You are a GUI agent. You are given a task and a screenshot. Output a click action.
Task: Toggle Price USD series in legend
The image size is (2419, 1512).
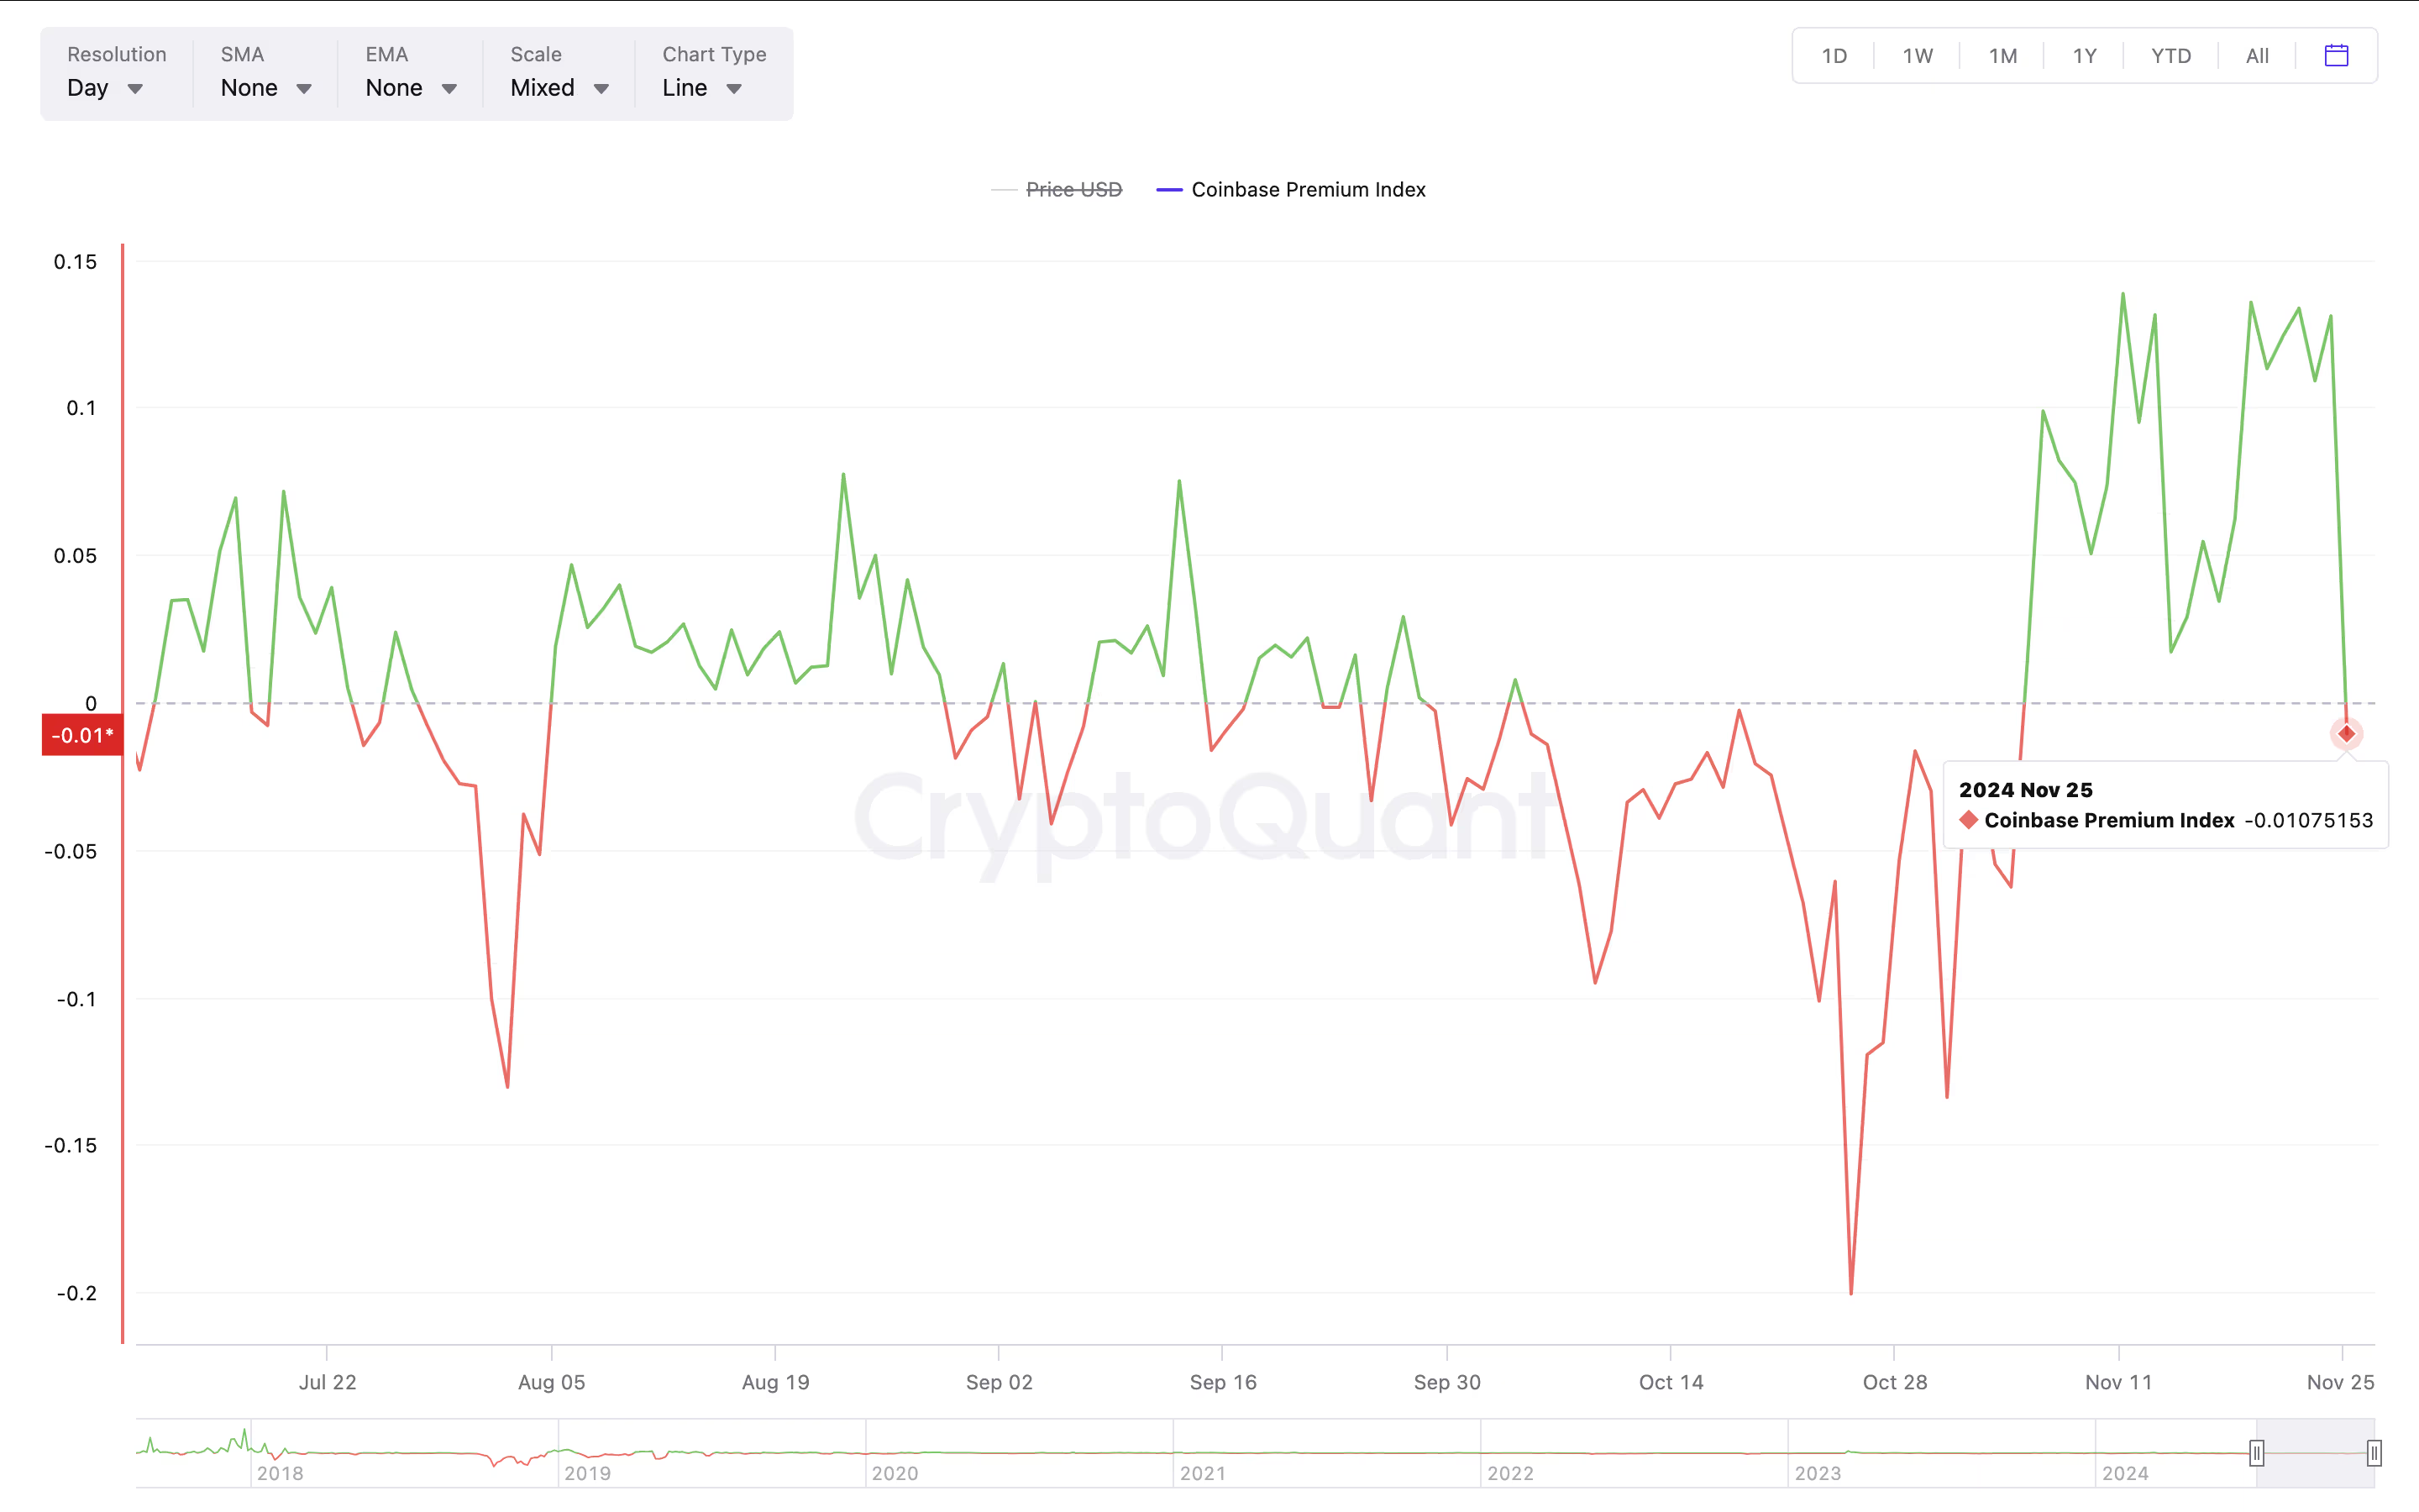click(x=1073, y=189)
